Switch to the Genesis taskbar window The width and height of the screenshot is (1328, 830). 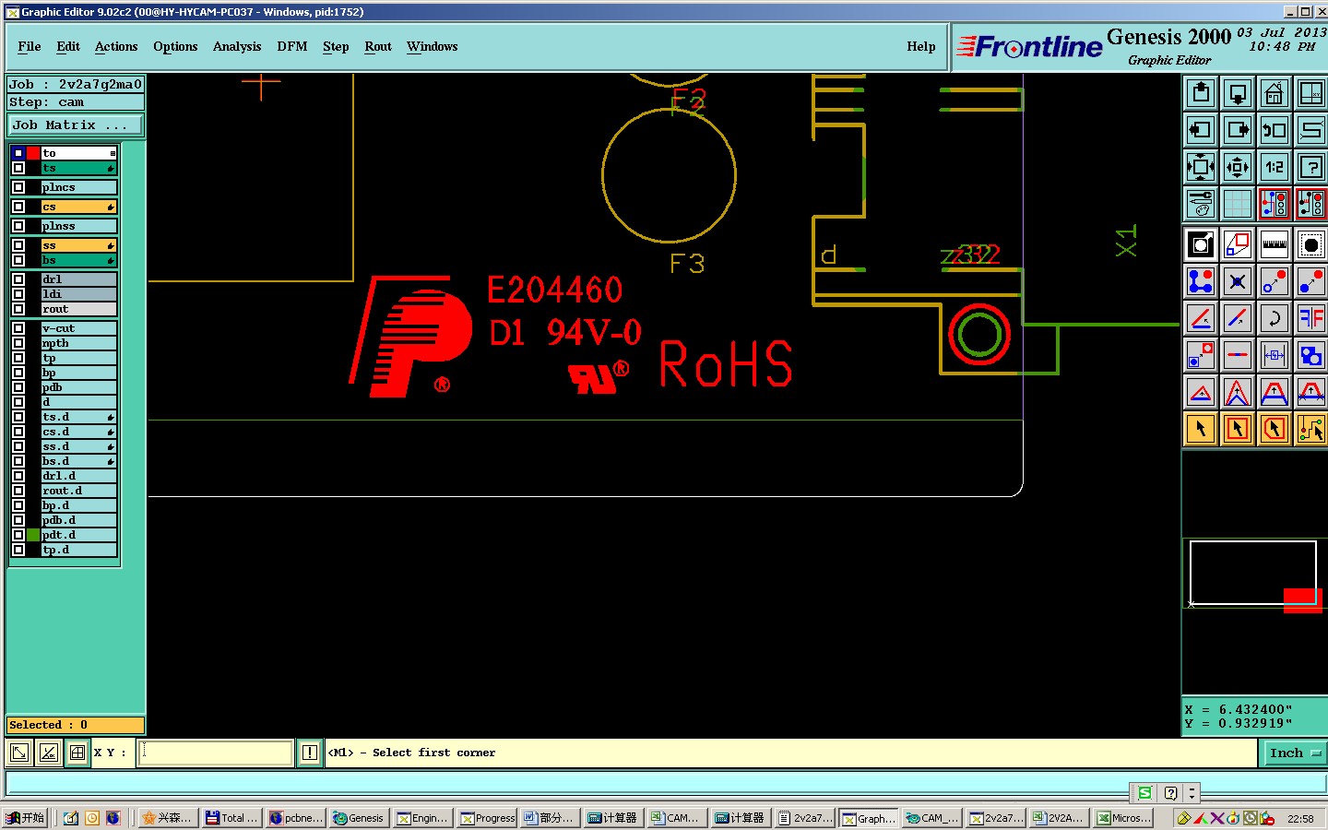(x=359, y=818)
